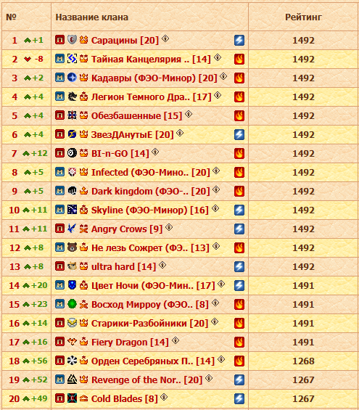Click the clan emblem beside Кадавры (ФЭО-Минор)
The image size is (359, 410).
[x=72, y=78]
